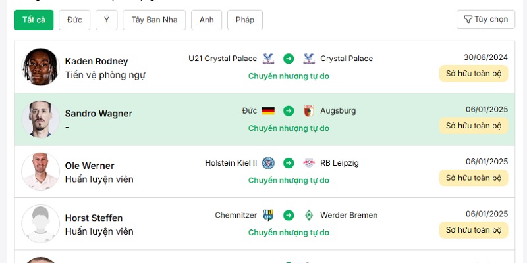Image resolution: width=527 pixels, height=263 pixels.
Task: Click the Holstein Kiel II crest
Action: coord(268,163)
